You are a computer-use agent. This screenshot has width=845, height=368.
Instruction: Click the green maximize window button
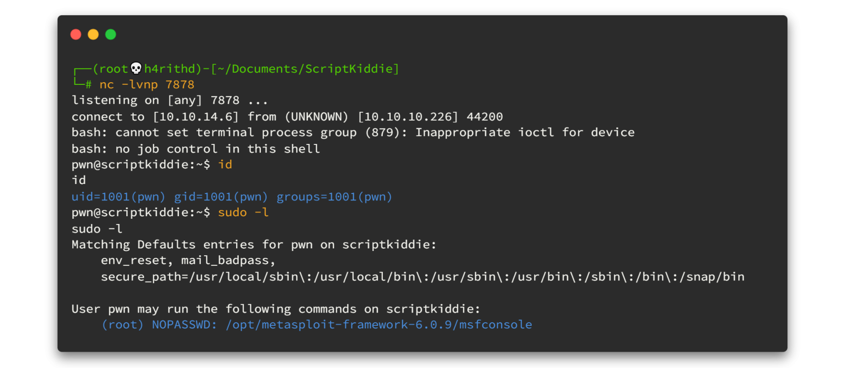point(111,35)
